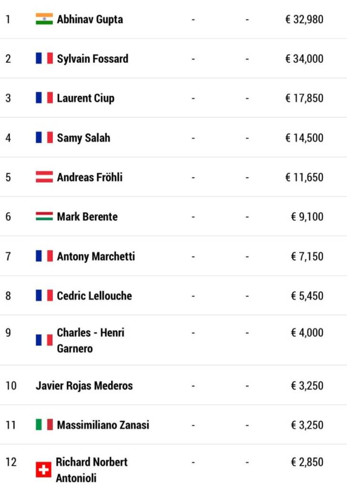This screenshot has width=347, height=489.
Task: Click the € 34,000 prize amount
Action: pos(305,59)
